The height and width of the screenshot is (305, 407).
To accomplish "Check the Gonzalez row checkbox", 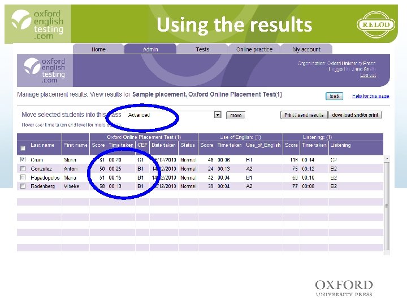I will 23,168.
